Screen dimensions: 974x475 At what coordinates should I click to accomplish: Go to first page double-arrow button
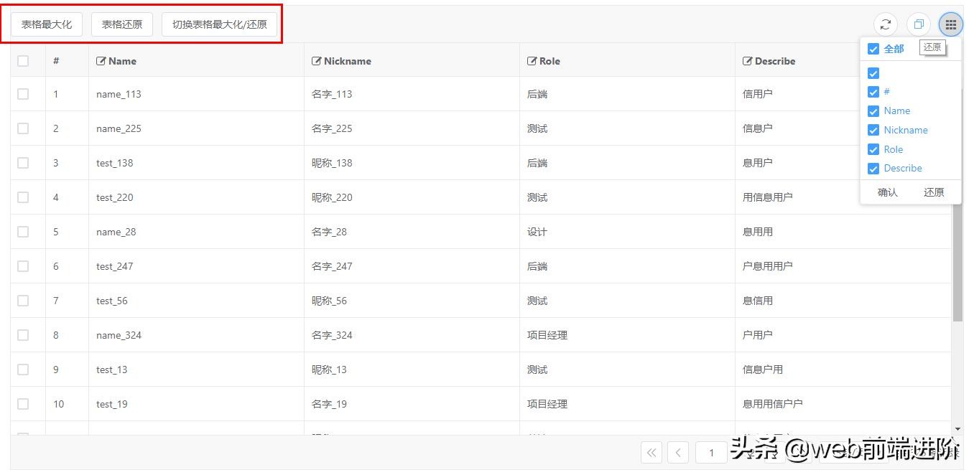tap(651, 452)
